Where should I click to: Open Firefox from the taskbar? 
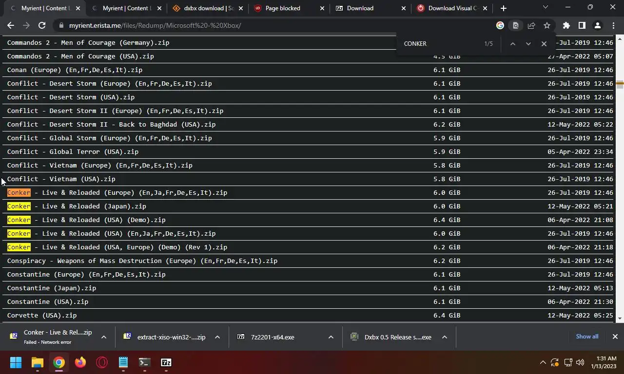point(80,362)
